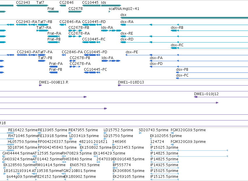The width and height of the screenshot is (248, 181).
Task: Click the dsx-PC protein label
Action: 182,75
